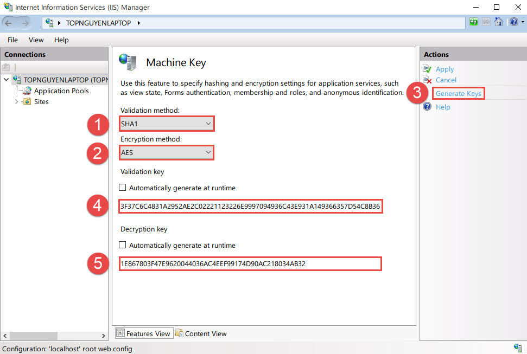
Task: Collapse the TOPNGUYENLAPTOP tree node
Action: [x=6, y=80]
